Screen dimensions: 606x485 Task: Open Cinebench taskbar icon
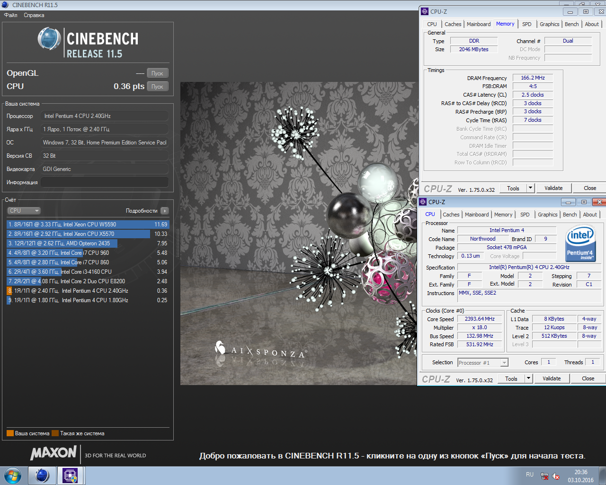(x=42, y=476)
